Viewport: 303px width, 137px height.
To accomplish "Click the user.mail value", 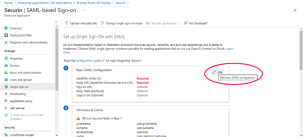I will (x=142, y=132).
